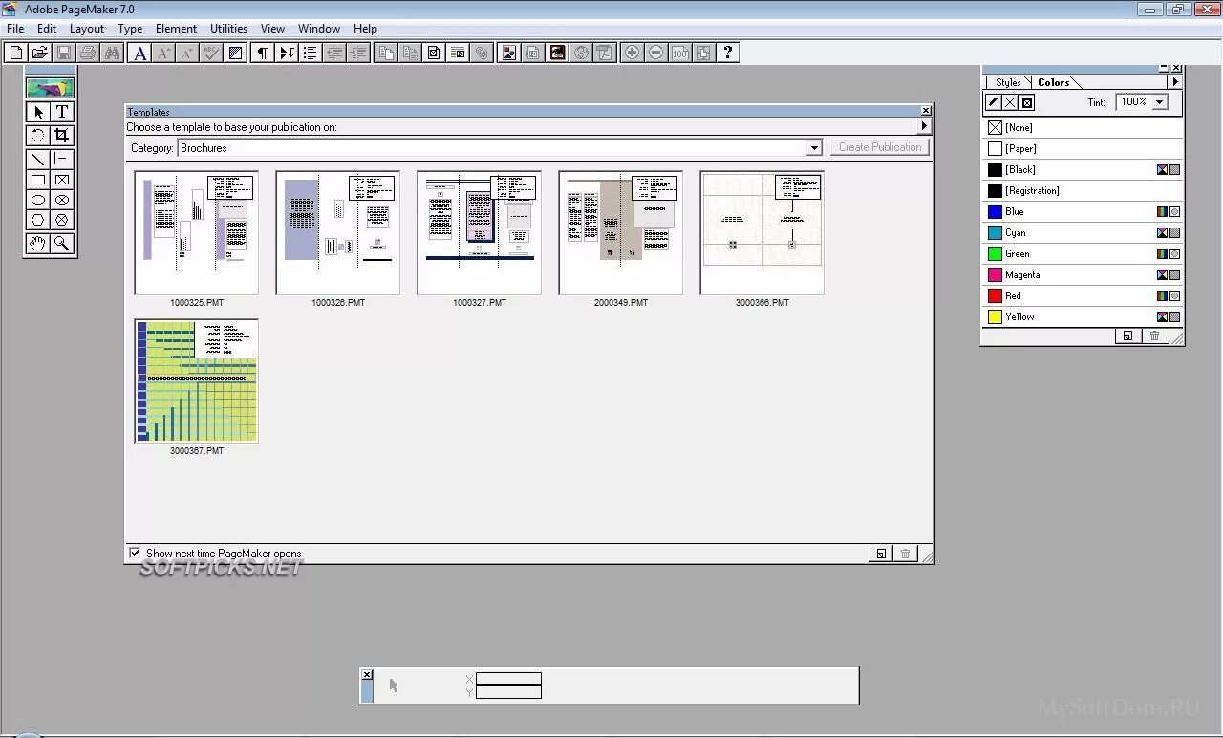Image resolution: width=1223 pixels, height=738 pixels.
Task: Open the Edit menu
Action: pos(47,29)
